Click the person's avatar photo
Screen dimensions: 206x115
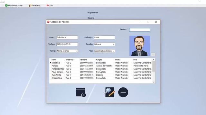[139, 46]
